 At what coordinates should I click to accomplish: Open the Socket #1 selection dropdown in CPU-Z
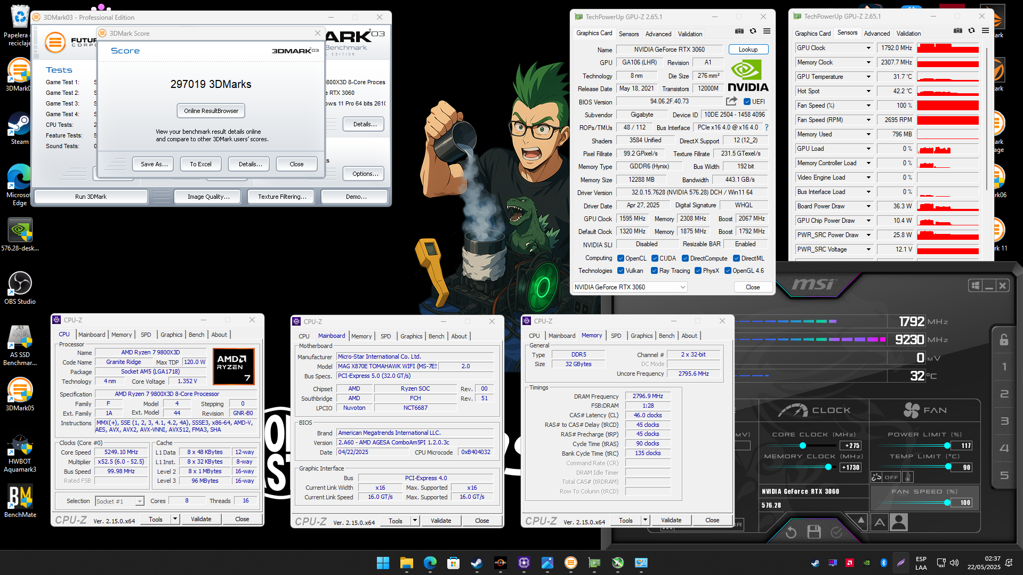point(119,501)
